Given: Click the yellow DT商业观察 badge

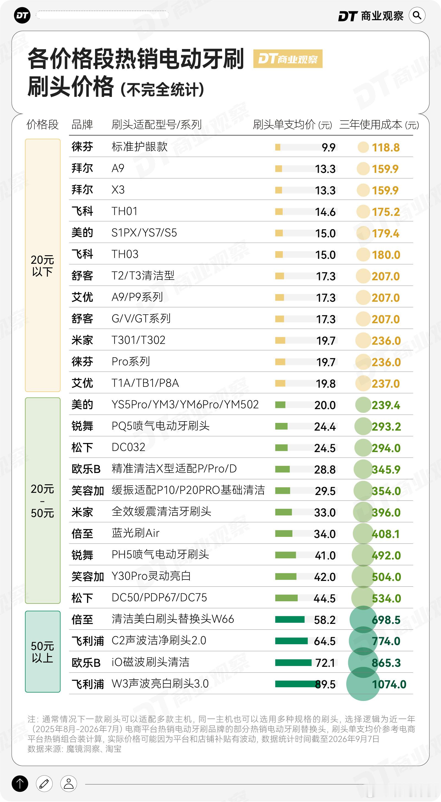Looking at the screenshot, I should tap(288, 59).
